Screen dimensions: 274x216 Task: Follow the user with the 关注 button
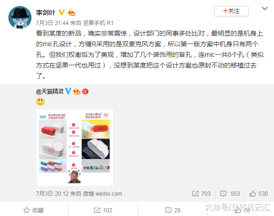231,11
